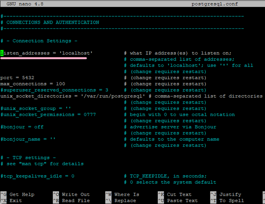Click 'advertise server via Bonjour' comment
This screenshot has width=265, height=204.
pos(173,127)
